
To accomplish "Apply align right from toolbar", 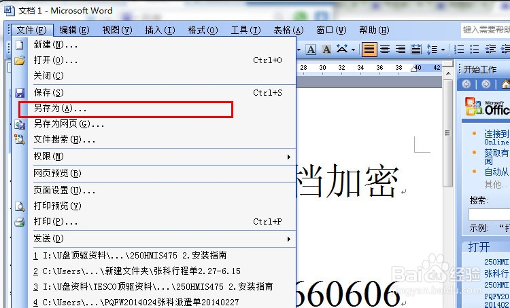I will pos(400,50).
